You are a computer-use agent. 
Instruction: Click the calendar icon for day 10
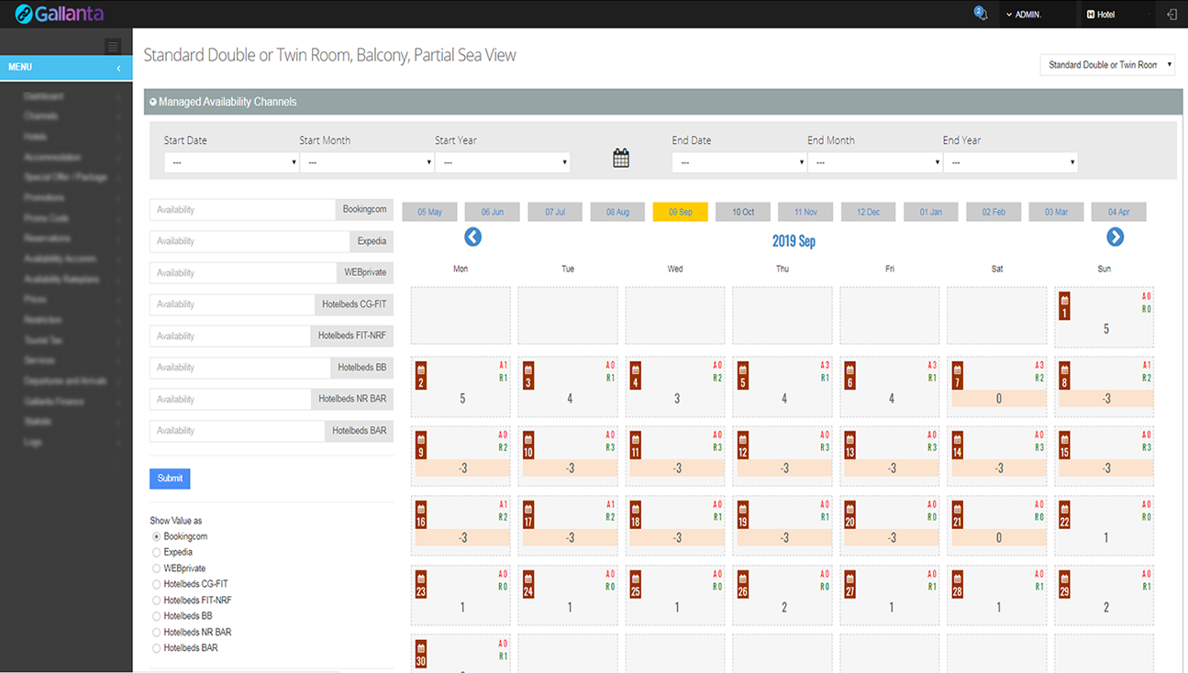point(528,446)
